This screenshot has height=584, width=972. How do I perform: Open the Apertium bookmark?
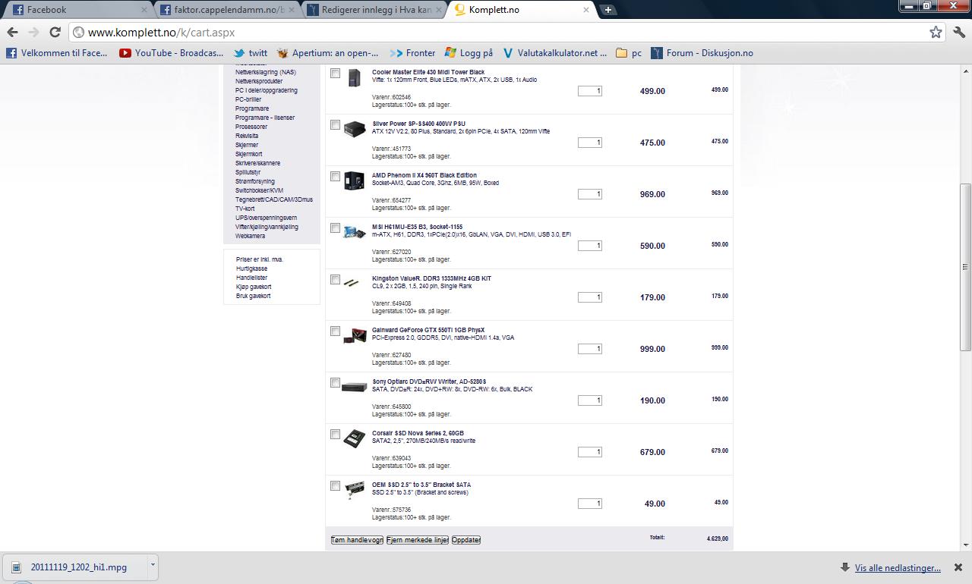[x=328, y=53]
